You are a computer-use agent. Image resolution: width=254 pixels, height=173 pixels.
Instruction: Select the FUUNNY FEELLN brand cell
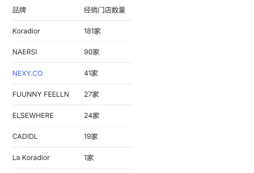click(x=40, y=94)
